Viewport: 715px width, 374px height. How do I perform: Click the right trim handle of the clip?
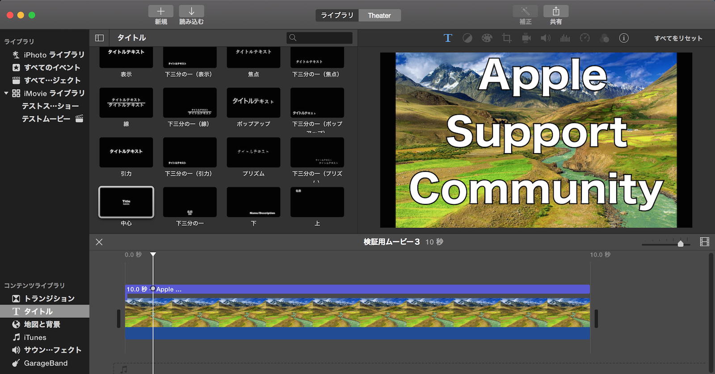pyautogui.click(x=596, y=319)
